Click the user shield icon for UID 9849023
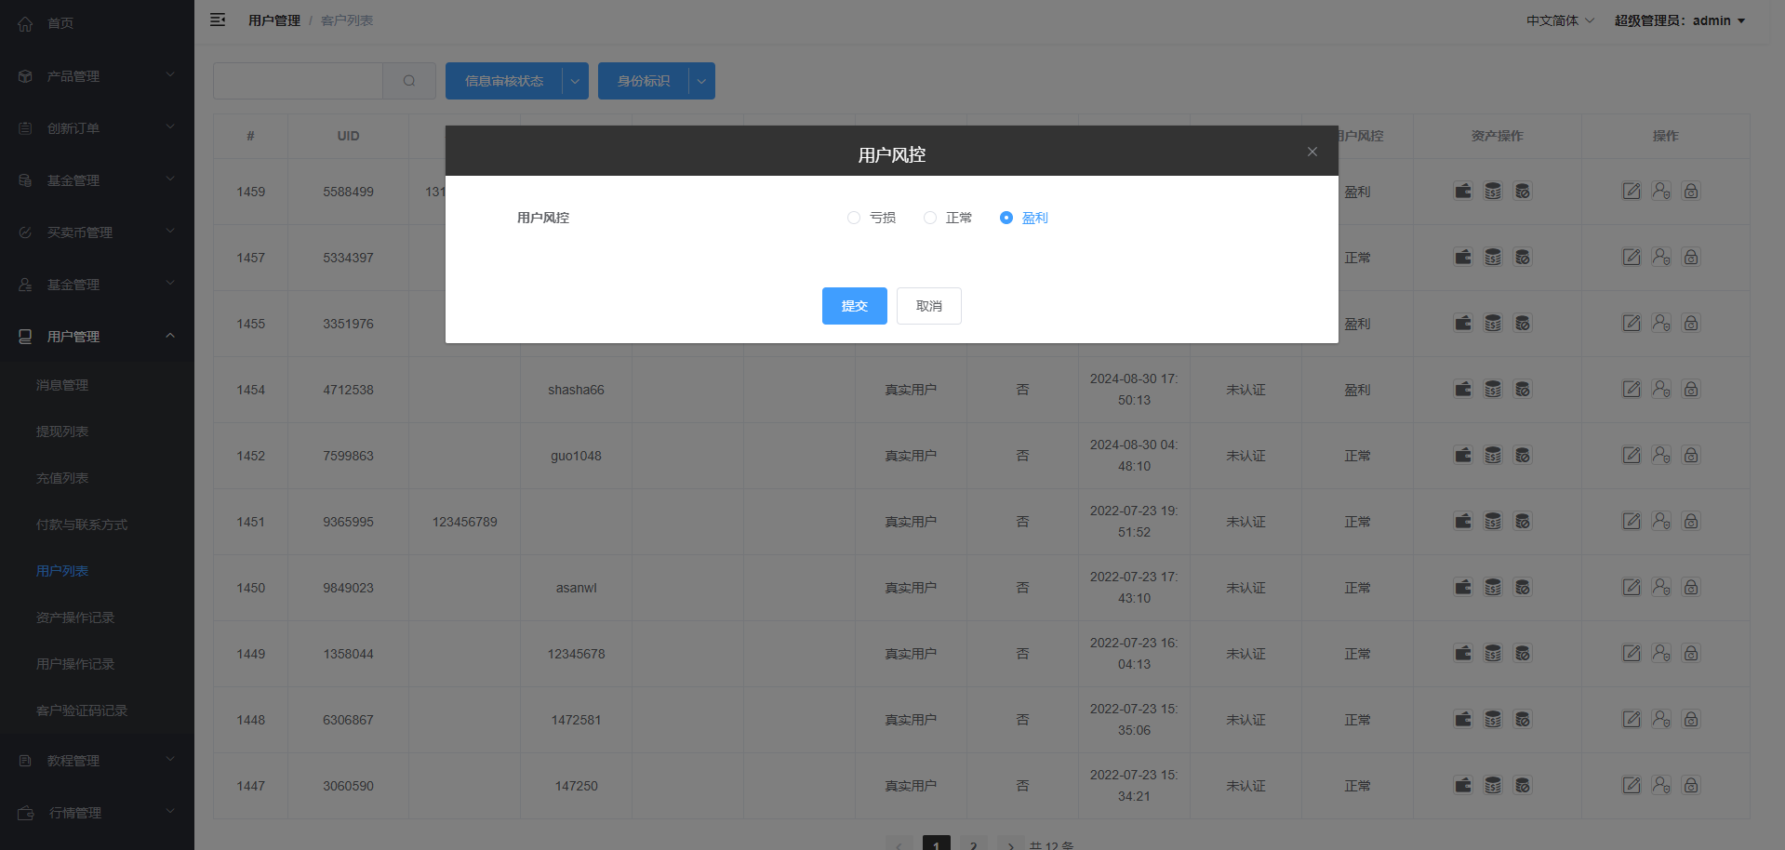This screenshot has height=850, width=1785. (x=1661, y=588)
